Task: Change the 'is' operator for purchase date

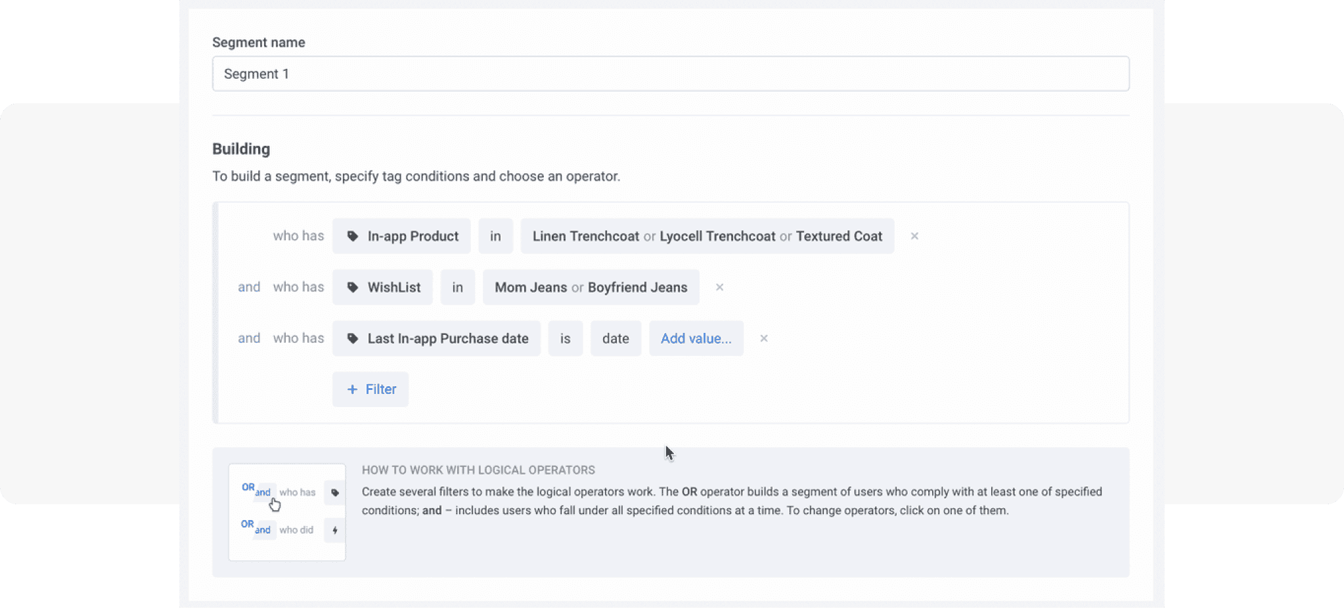Action: (565, 339)
